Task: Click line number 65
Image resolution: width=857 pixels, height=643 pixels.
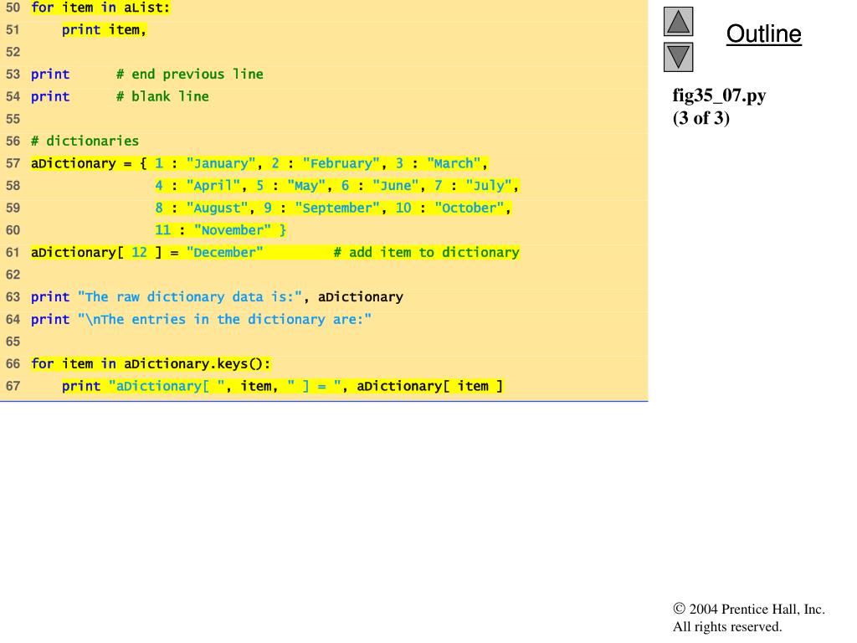Action: point(13,342)
